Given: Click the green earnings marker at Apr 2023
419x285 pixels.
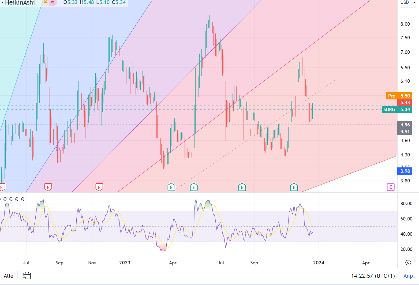Looking at the screenshot, I should click(x=171, y=187).
